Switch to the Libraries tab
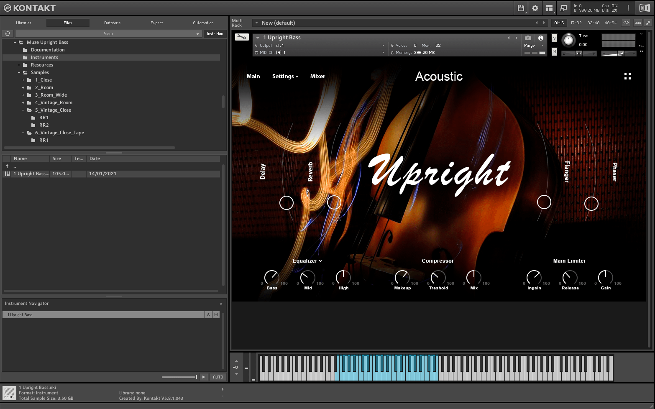The image size is (655, 409). pos(24,23)
